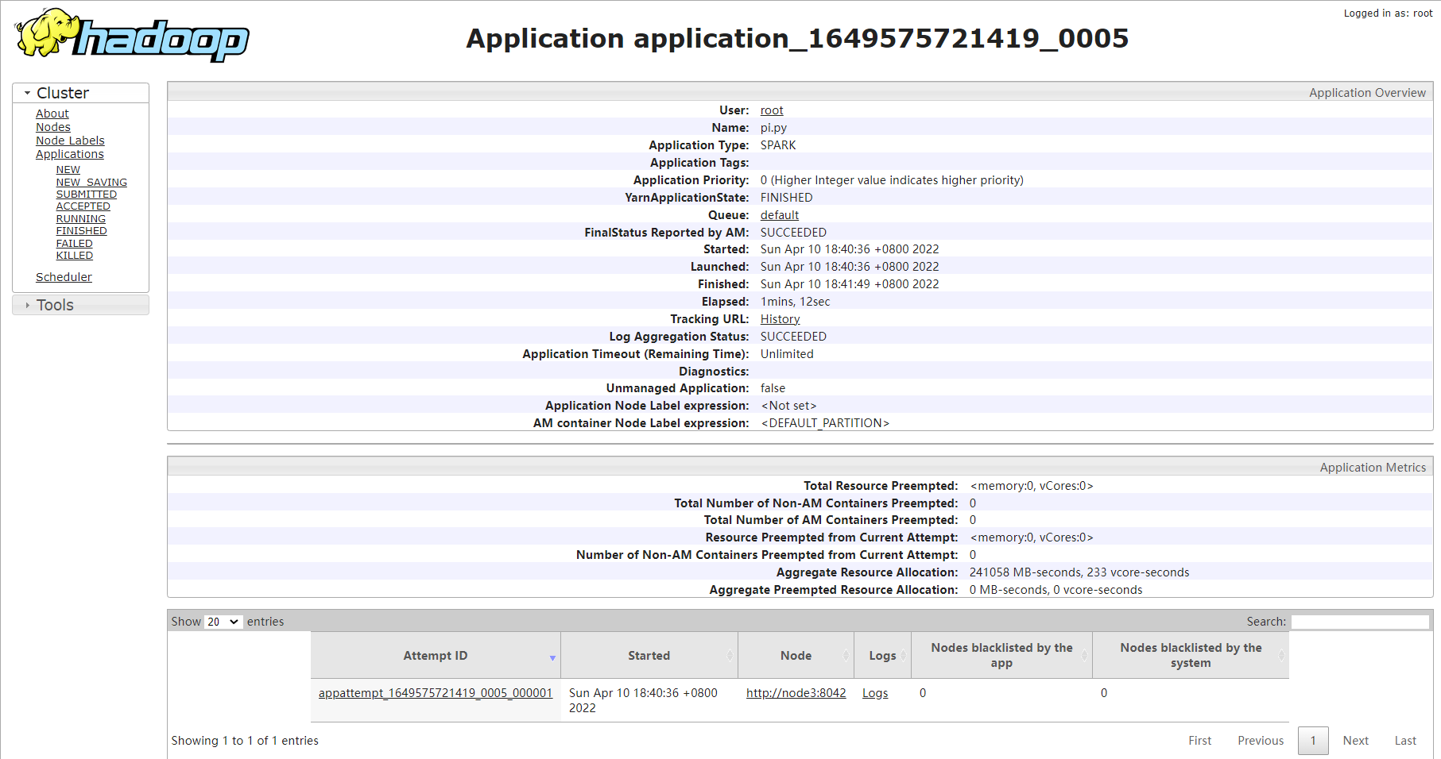Filter applications by NEW_SAVING state
The width and height of the screenshot is (1441, 759).
(91, 183)
